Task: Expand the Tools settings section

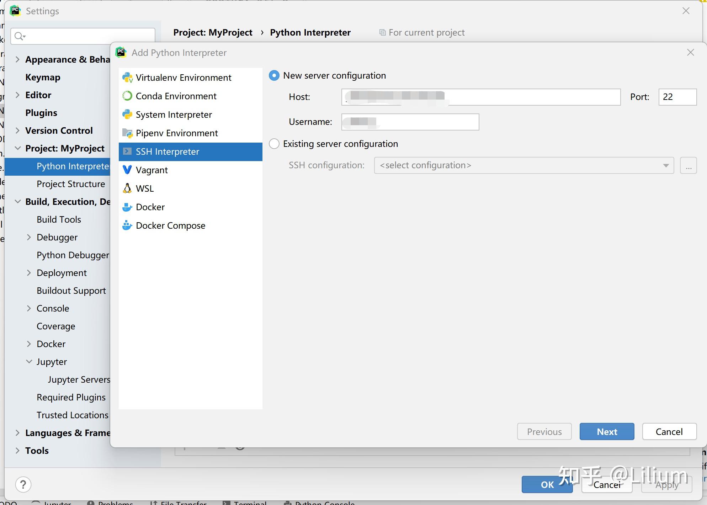Action: 17,451
